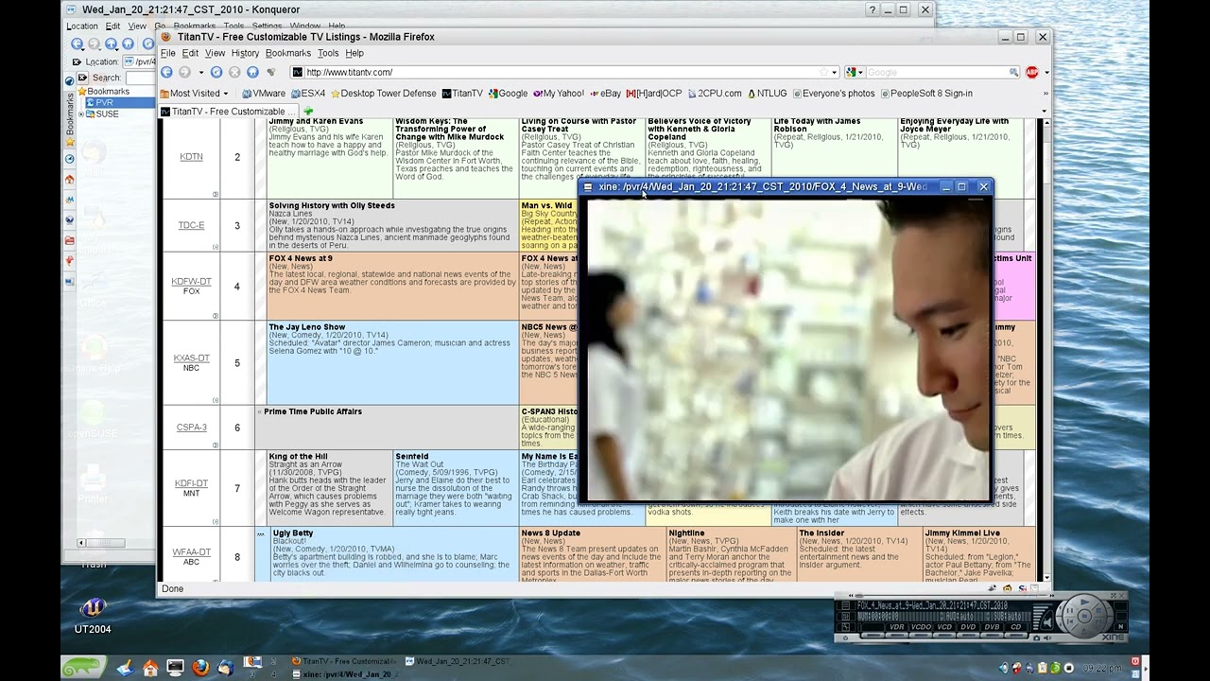Open the SUSE start menu button
The width and height of the screenshot is (1210, 681).
83,668
